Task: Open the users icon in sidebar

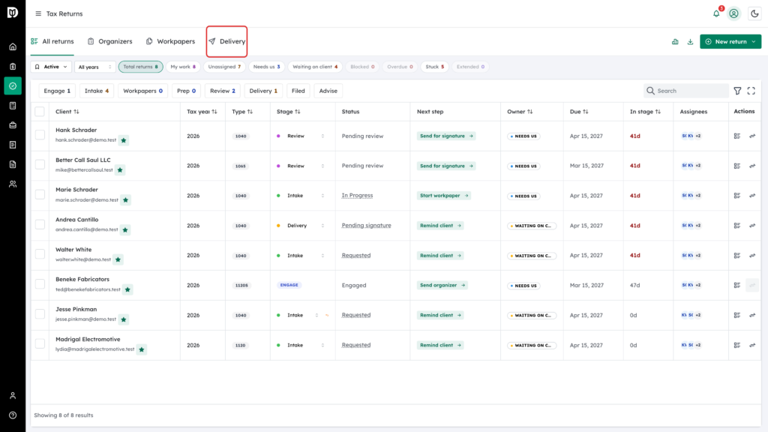Action: pyautogui.click(x=13, y=184)
